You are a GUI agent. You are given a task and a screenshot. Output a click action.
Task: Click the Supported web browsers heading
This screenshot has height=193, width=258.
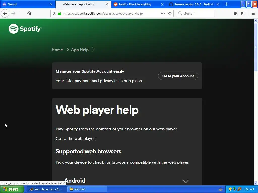[x=88, y=151]
